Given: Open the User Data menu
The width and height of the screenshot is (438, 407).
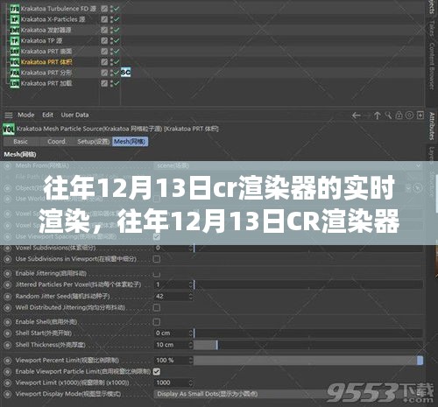Looking at the screenshot, I should [74, 115].
